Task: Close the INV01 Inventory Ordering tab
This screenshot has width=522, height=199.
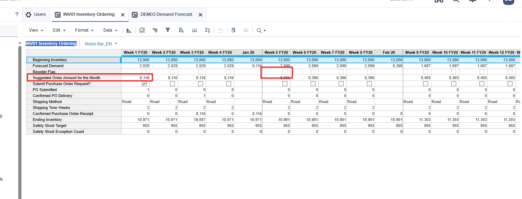Action: pos(122,15)
